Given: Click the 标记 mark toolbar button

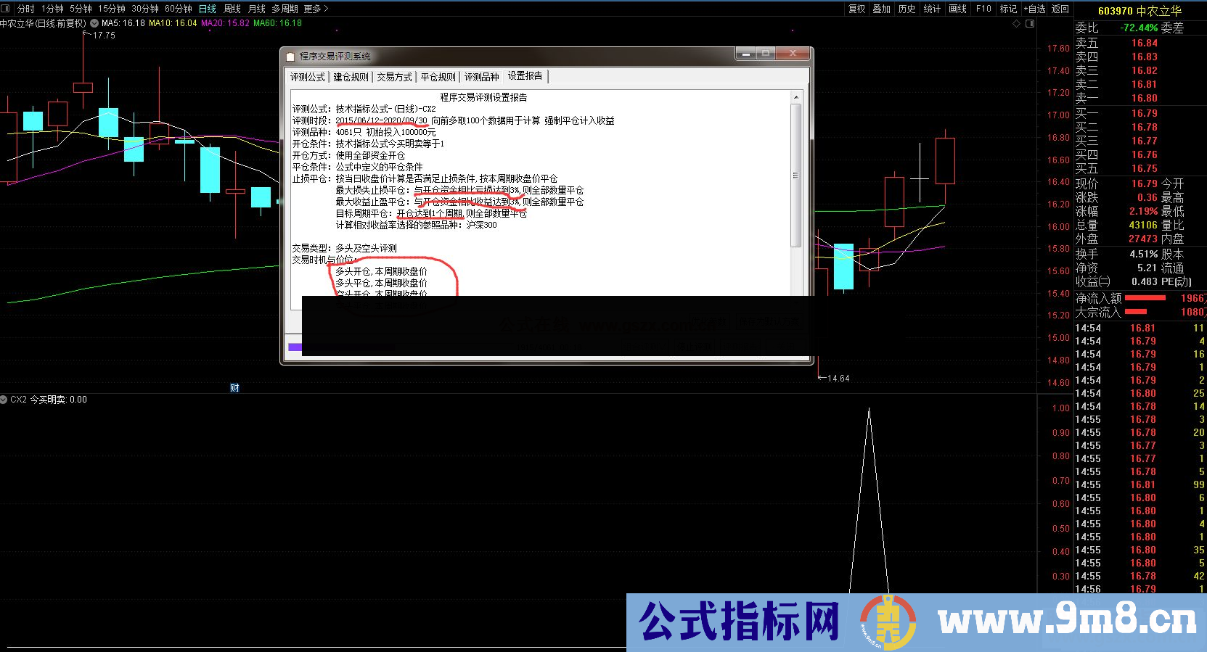Looking at the screenshot, I should [1008, 9].
